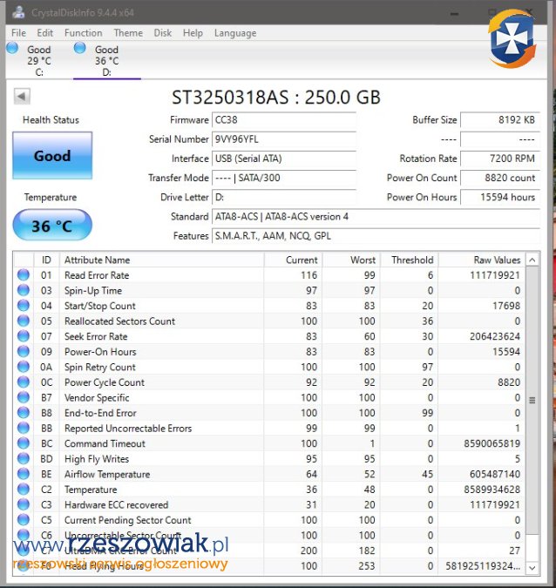Click status orb for Read Error Rate
Image resolution: width=556 pixels, height=588 pixels.
(24, 275)
